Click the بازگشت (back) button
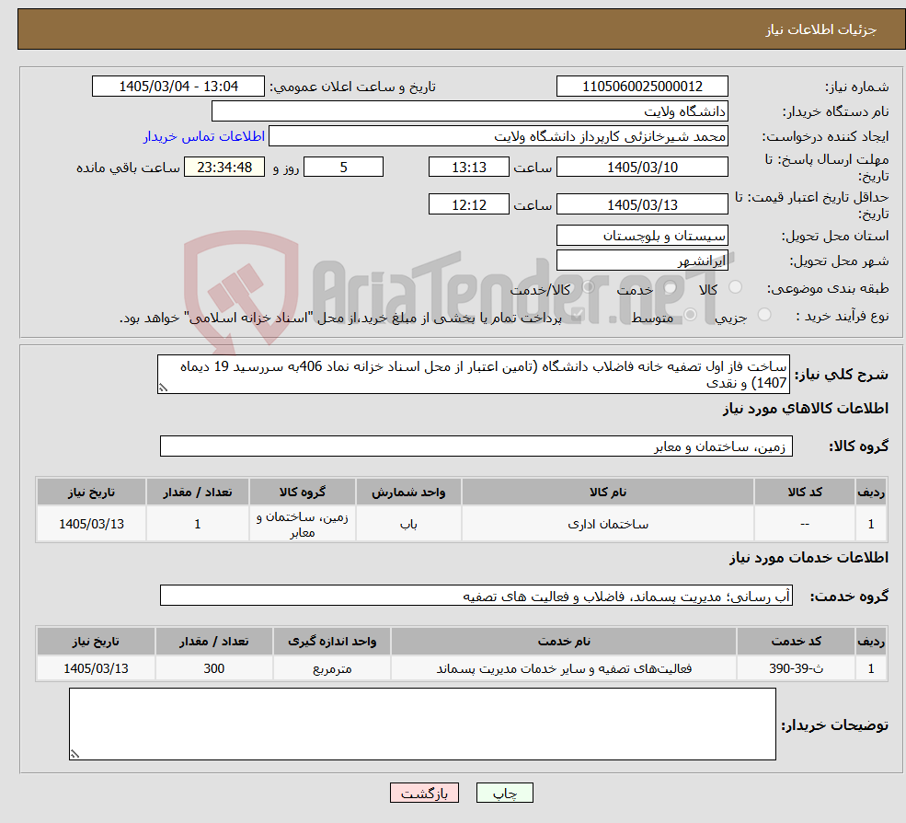The image size is (906, 823). click(x=424, y=793)
